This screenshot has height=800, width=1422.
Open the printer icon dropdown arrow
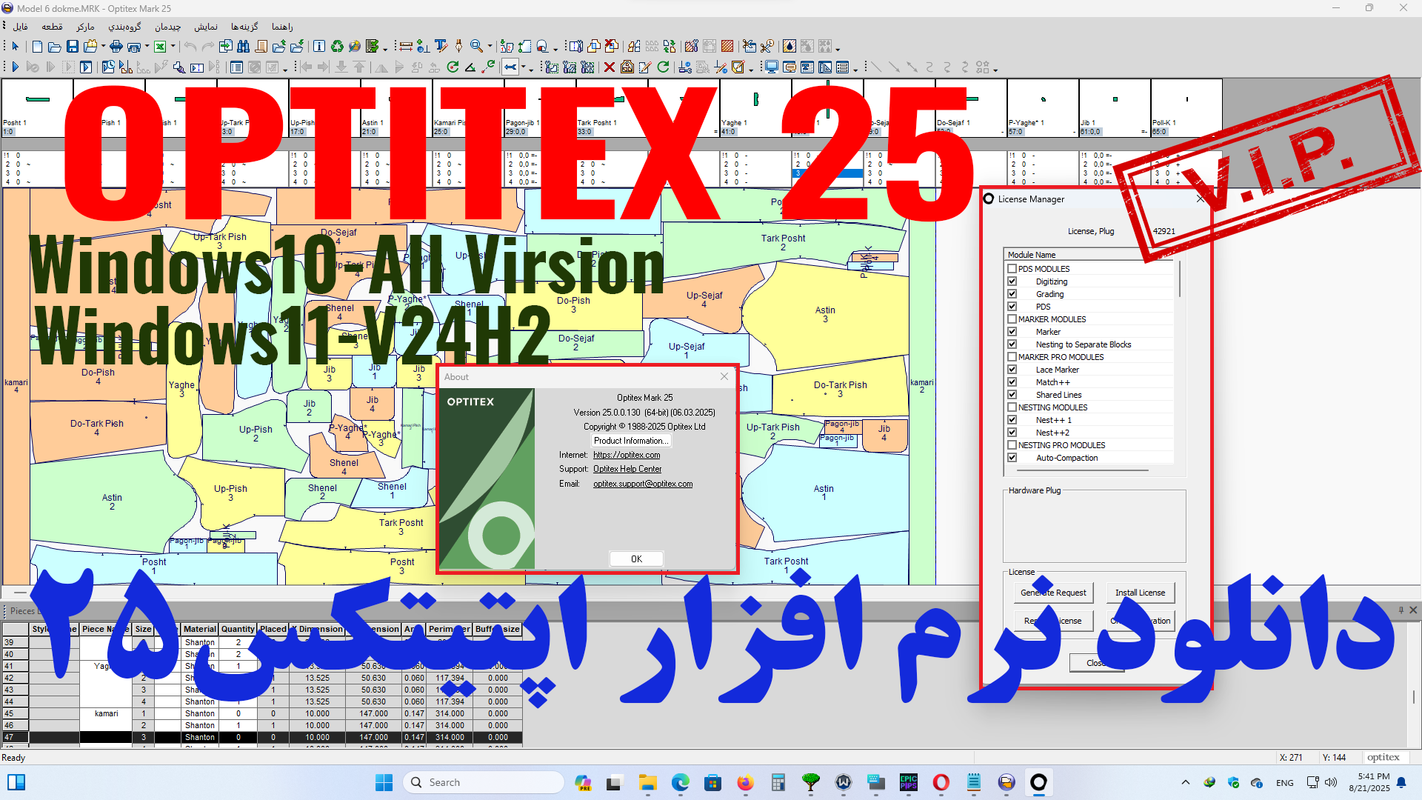(147, 46)
